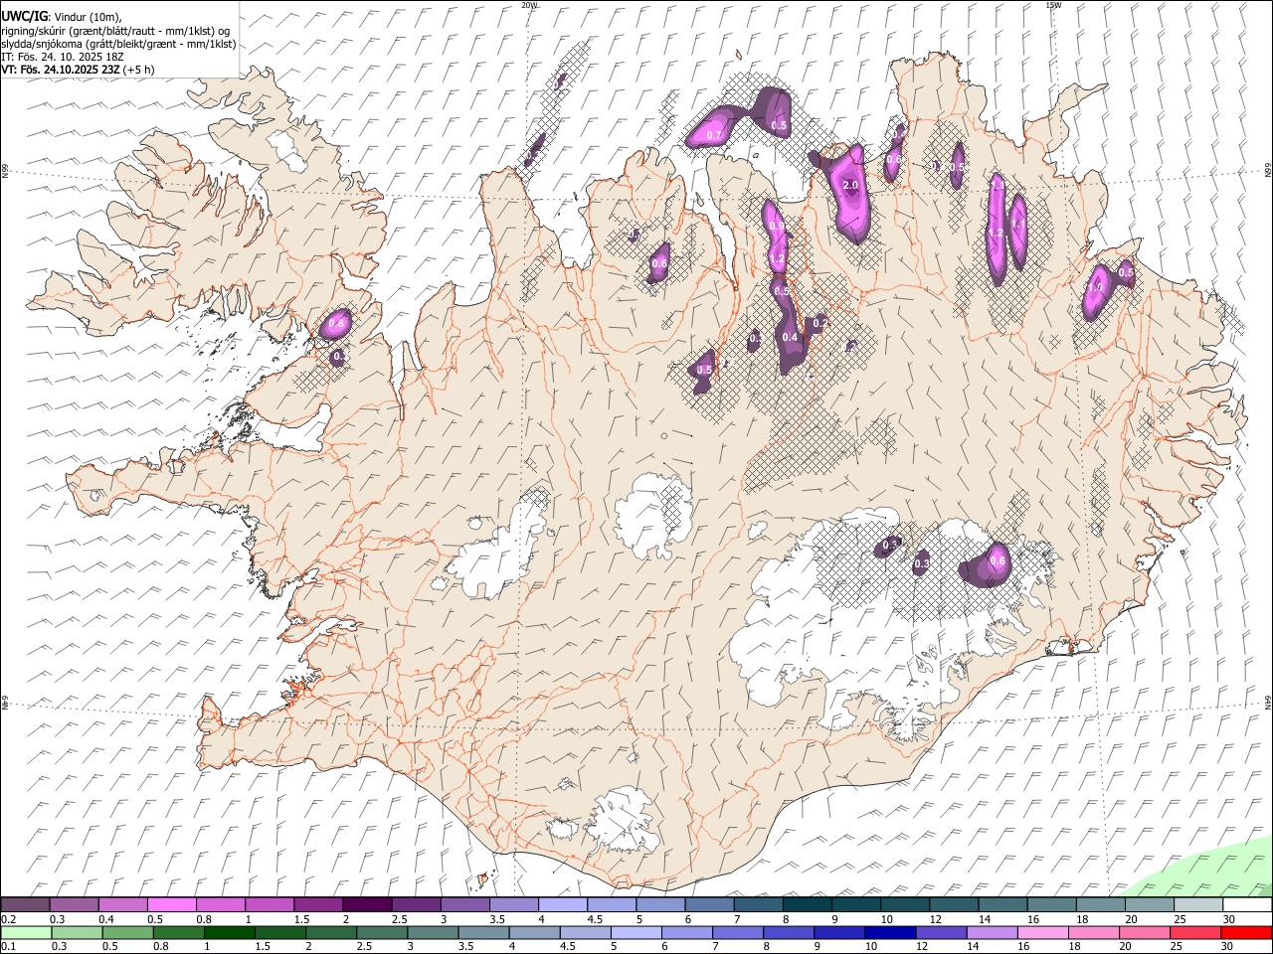Image resolution: width=1273 pixels, height=954 pixels.
Task: Select the darkest purple upper swatch at 2
Action: 367,905
